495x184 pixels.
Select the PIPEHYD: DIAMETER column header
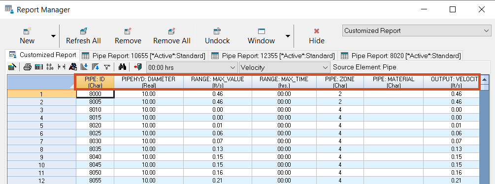pyautogui.click(x=148, y=82)
